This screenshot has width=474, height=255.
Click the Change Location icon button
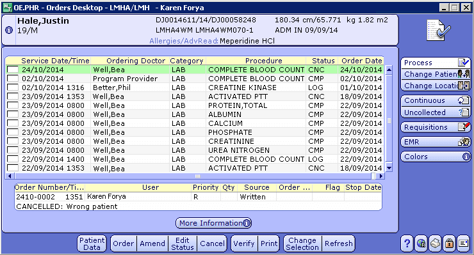pos(464,86)
